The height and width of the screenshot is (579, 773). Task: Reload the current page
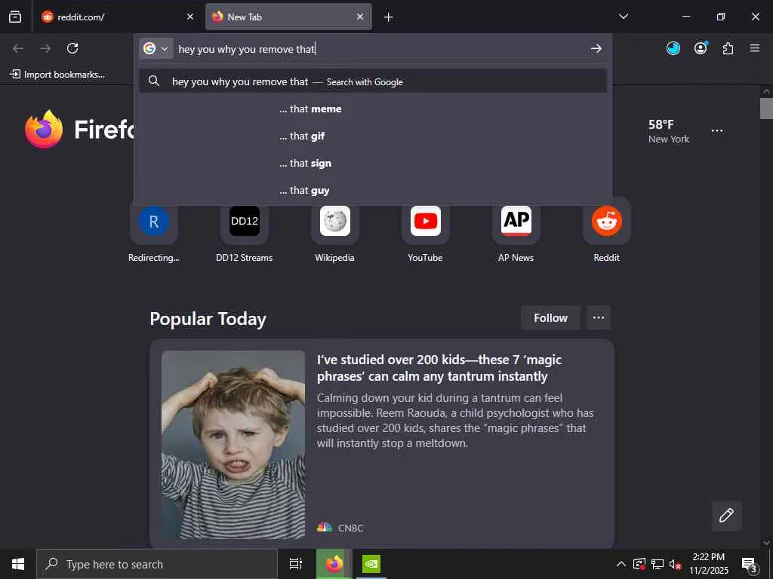pyautogui.click(x=72, y=48)
